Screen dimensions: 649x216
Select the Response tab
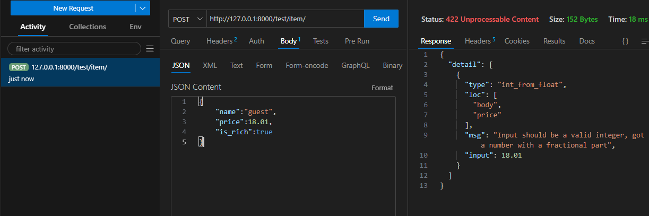436,41
